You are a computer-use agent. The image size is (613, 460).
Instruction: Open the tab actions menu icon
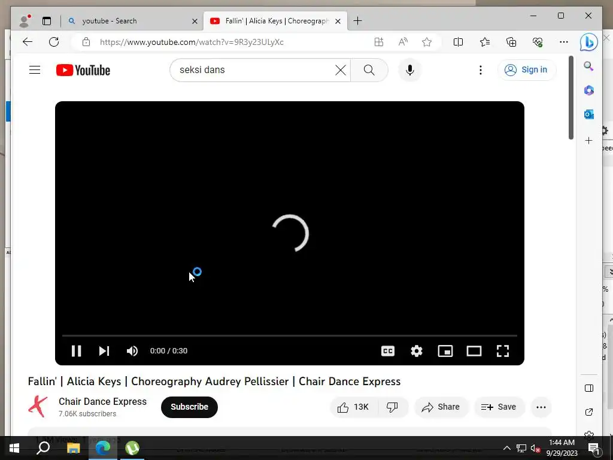tap(47, 21)
